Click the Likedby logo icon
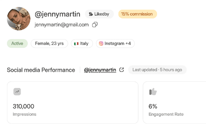This screenshot has width=206, height=126. [x=91, y=14]
